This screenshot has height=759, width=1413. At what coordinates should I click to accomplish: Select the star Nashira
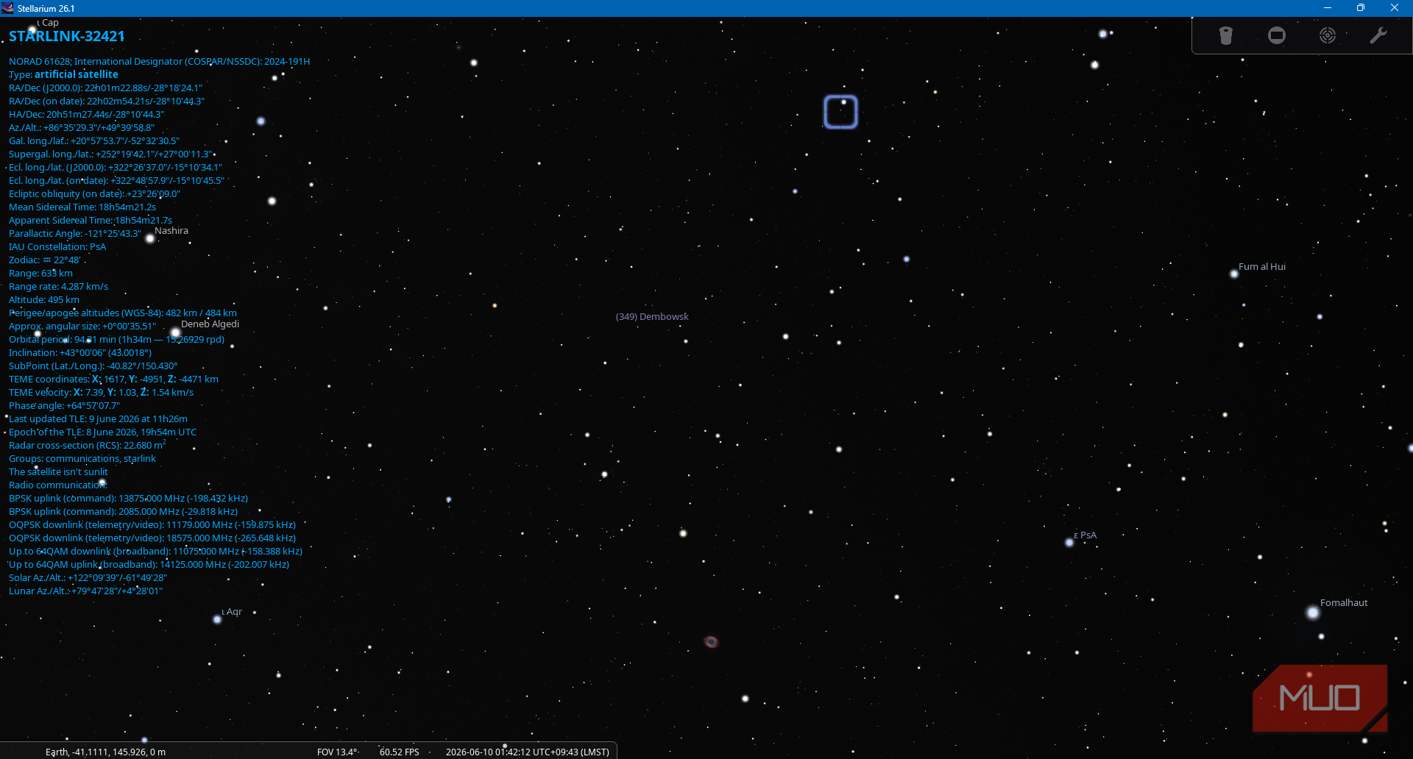(x=150, y=238)
